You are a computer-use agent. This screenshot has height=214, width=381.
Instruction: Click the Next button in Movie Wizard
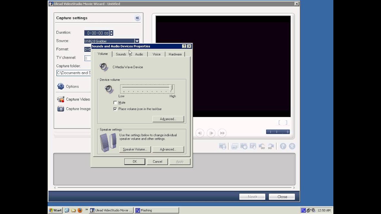pos(252,197)
